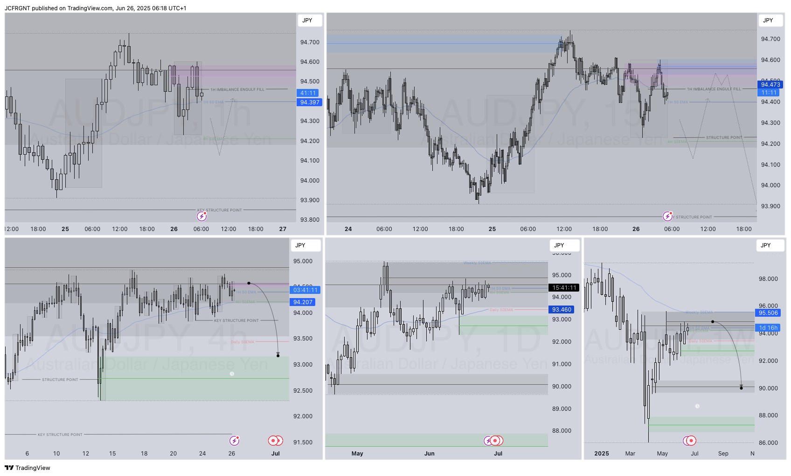Viewport: 791px width, 476px height.
Task: Click date '27' on the 1h chart time axis
Action: [283, 229]
